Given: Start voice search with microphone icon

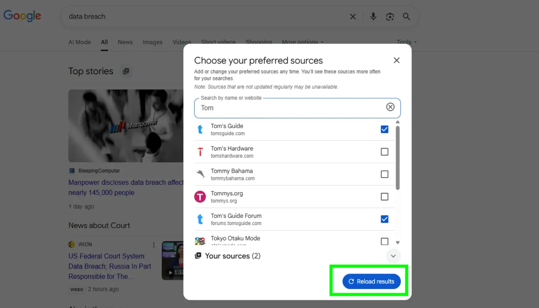Looking at the screenshot, I should click(373, 17).
